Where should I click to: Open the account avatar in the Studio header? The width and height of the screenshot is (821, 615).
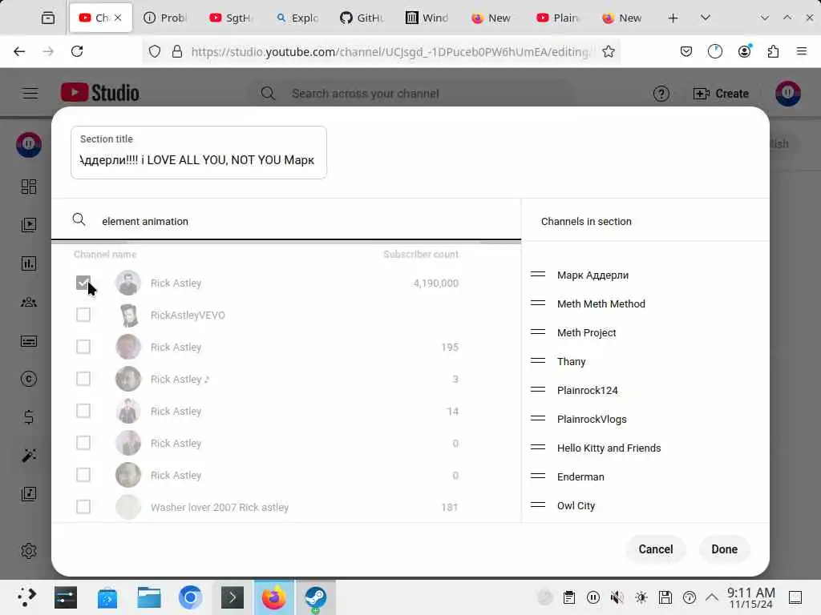787,94
